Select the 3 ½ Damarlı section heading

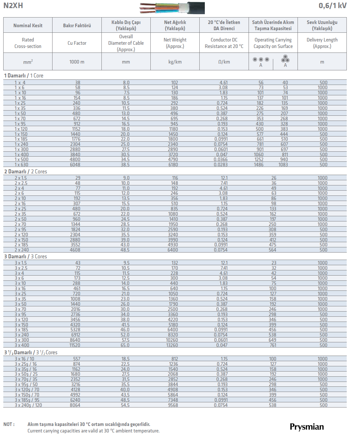point(31,352)
